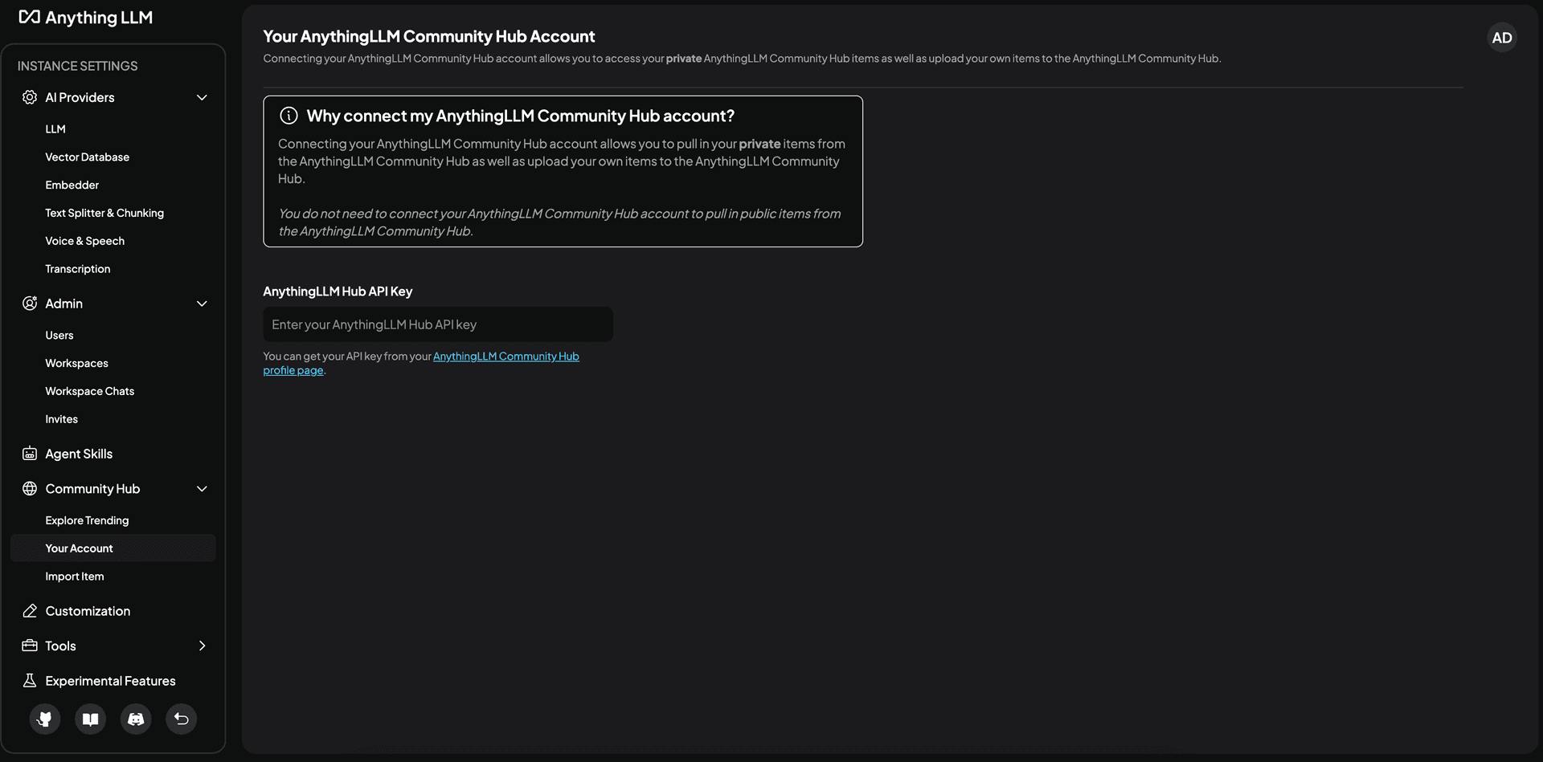The width and height of the screenshot is (1543, 762).
Task: Switch to the Explore Trending page
Action: 87,520
